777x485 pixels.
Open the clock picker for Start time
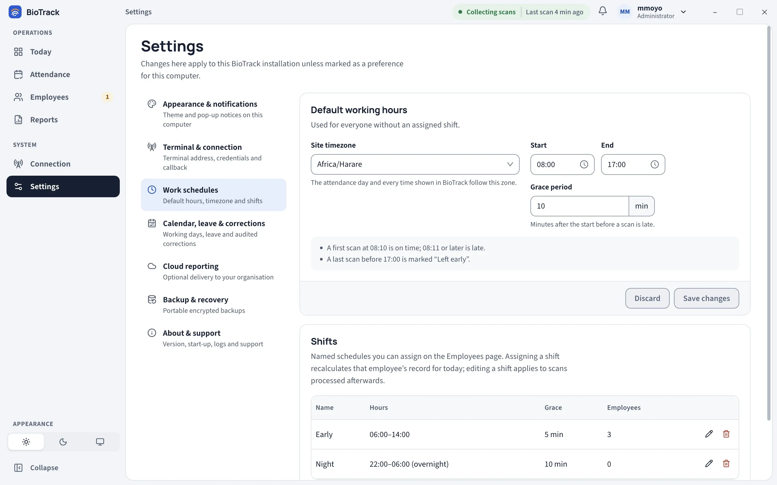[x=584, y=165]
